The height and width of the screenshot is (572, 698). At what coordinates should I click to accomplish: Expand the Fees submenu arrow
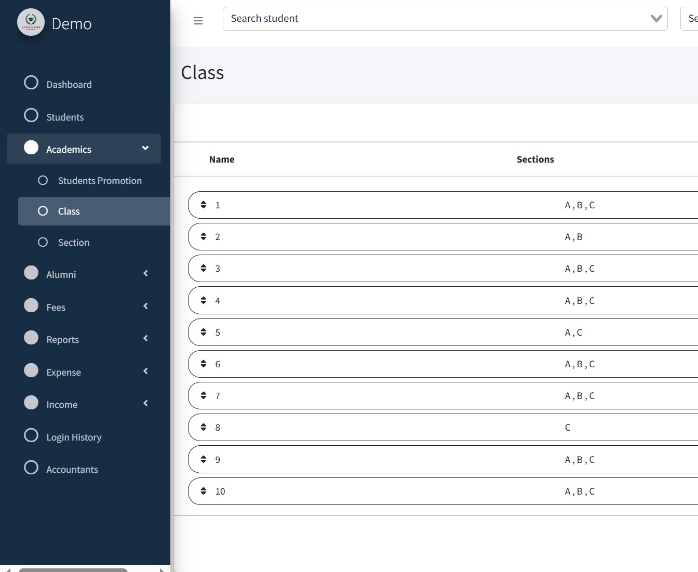pyautogui.click(x=145, y=306)
